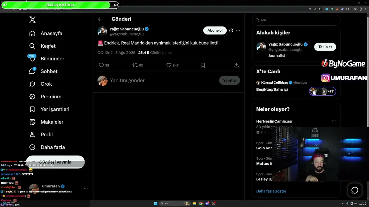Image resolution: width=369 pixels, height=207 pixels.
Task: Click the share icon on the post
Action: pyautogui.click(x=237, y=65)
